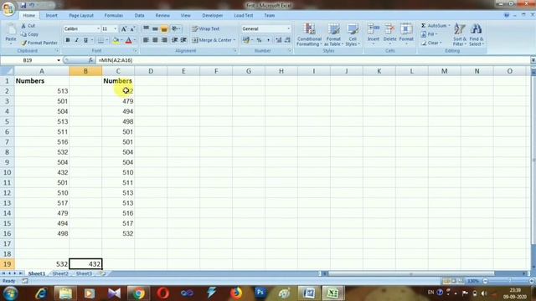
Task: Open Font dialog launcher
Action: tap(136, 50)
